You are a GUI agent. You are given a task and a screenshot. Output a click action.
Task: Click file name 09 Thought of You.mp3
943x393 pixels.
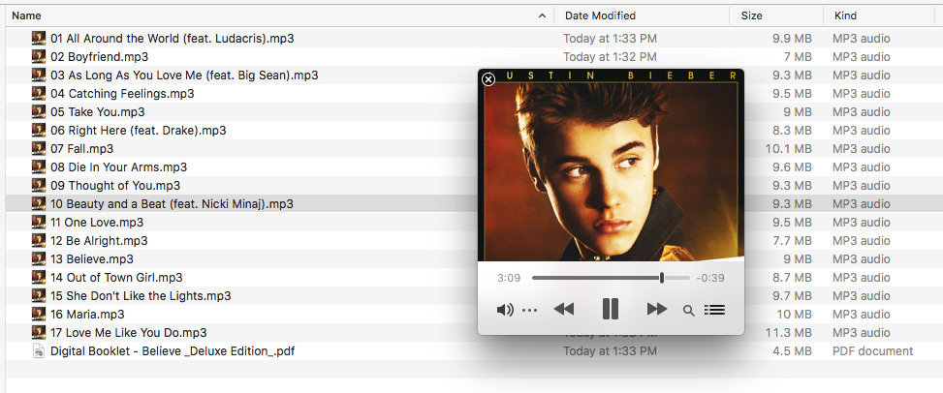pos(115,185)
